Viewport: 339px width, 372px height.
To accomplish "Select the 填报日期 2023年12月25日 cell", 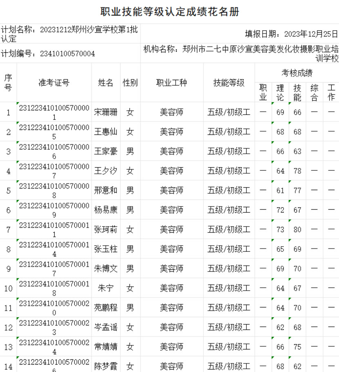I will [291, 34].
